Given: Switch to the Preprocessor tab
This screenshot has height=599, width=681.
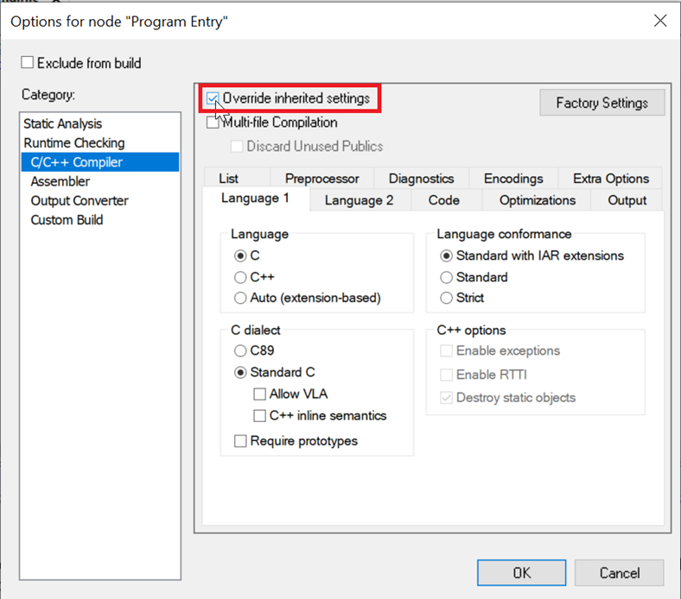Looking at the screenshot, I should (x=321, y=179).
